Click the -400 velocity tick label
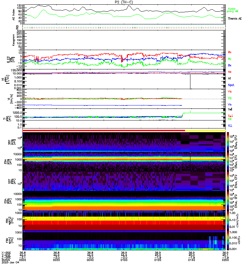Screen dimensions: 251x267 (x=18, y=105)
